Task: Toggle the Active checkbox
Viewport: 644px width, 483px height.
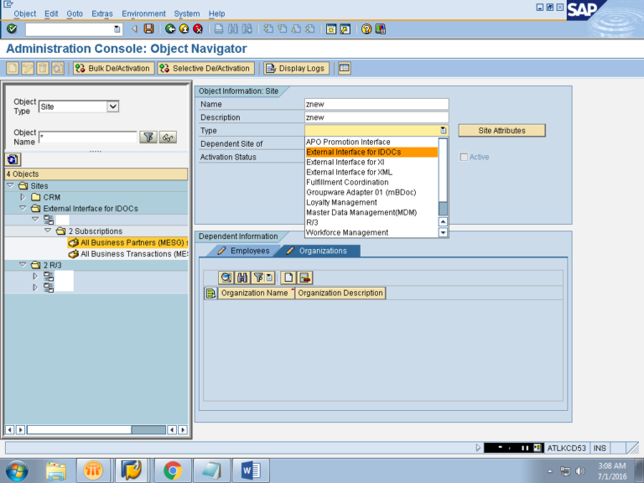Action: click(x=464, y=157)
